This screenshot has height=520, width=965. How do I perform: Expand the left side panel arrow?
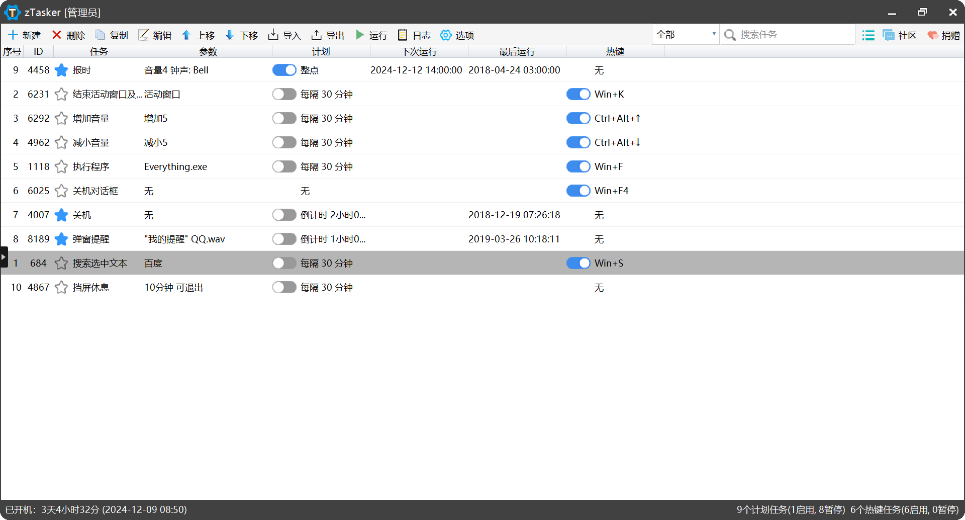click(4, 257)
